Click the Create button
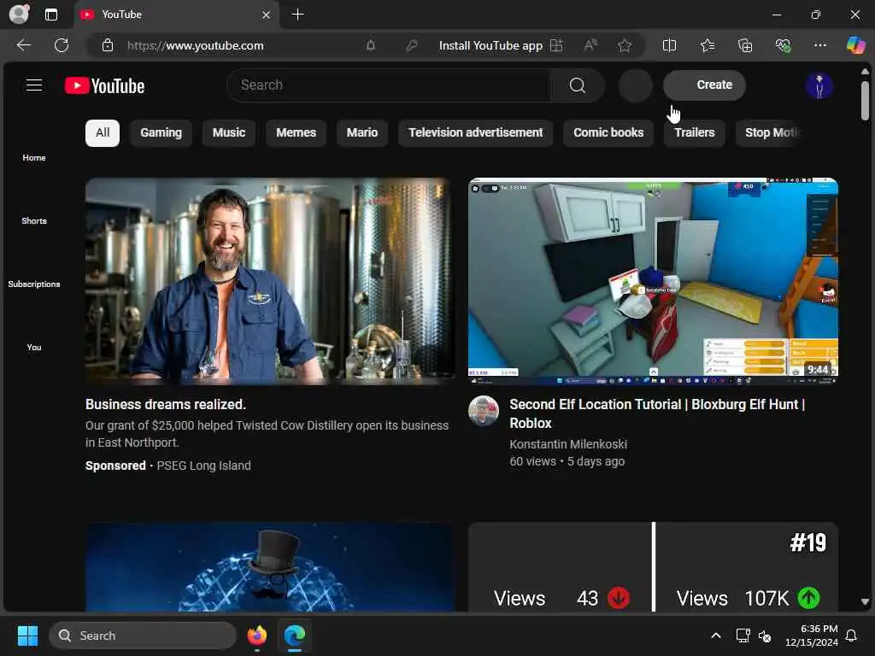875x656 pixels. (x=704, y=85)
